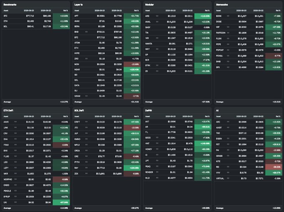The image size is (284, 212).
Task: Open the STRK row link icon
Action: point(157,65)
